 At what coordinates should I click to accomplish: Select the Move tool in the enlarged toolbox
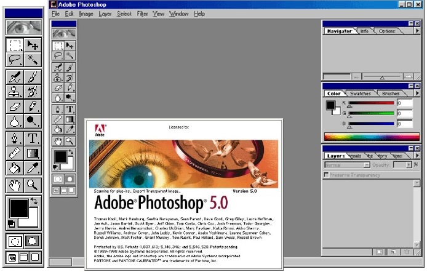point(33,45)
